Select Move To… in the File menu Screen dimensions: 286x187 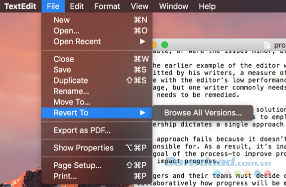pos(97,102)
